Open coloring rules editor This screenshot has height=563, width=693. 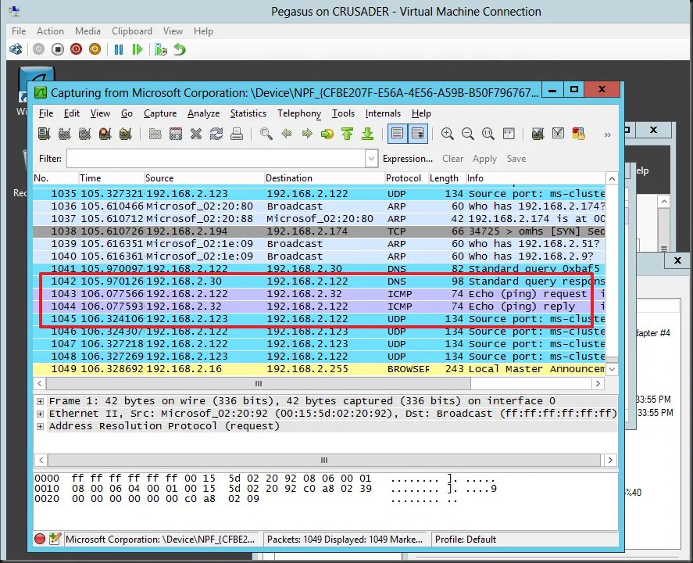tap(578, 134)
